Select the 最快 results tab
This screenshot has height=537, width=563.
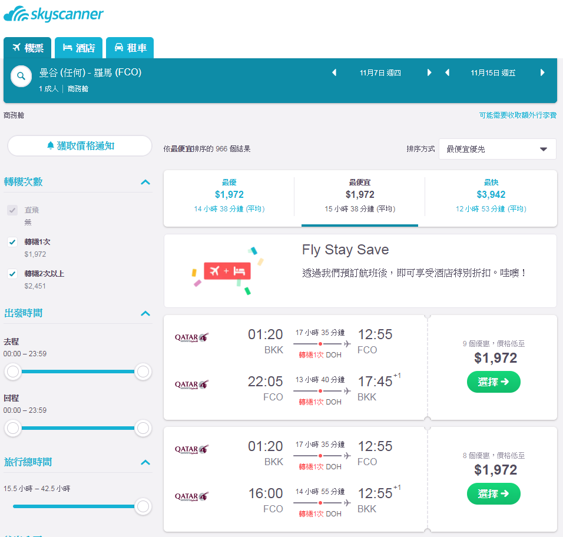[491, 195]
